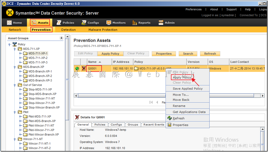Collapse the Asset Groups panel
This screenshot has width=268, height=152.
click(61, 38)
